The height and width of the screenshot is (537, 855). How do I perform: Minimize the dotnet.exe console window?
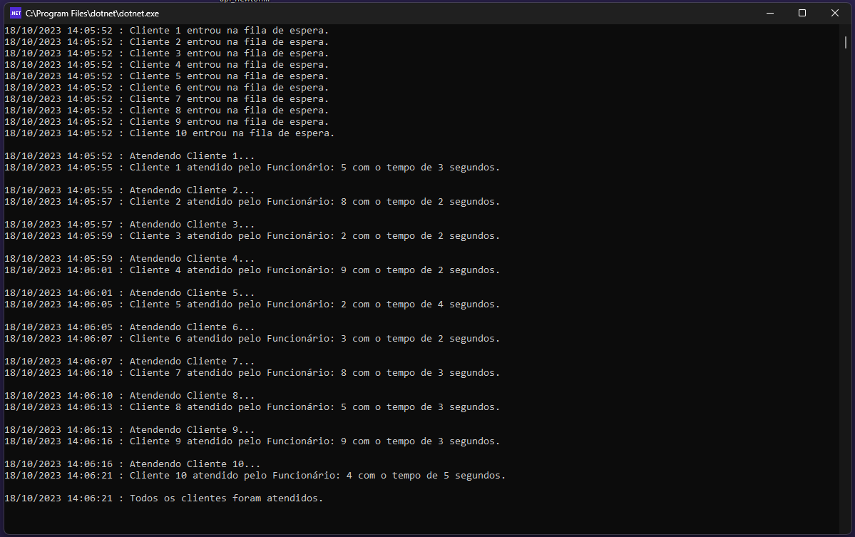pyautogui.click(x=770, y=13)
